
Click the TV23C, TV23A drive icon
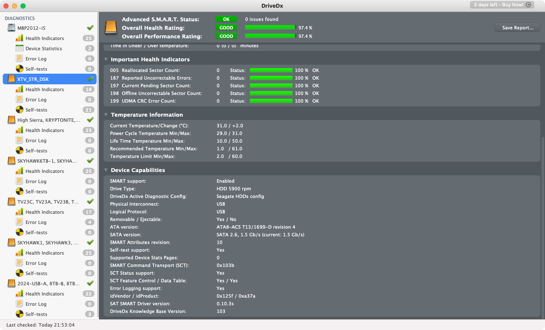click(x=12, y=202)
